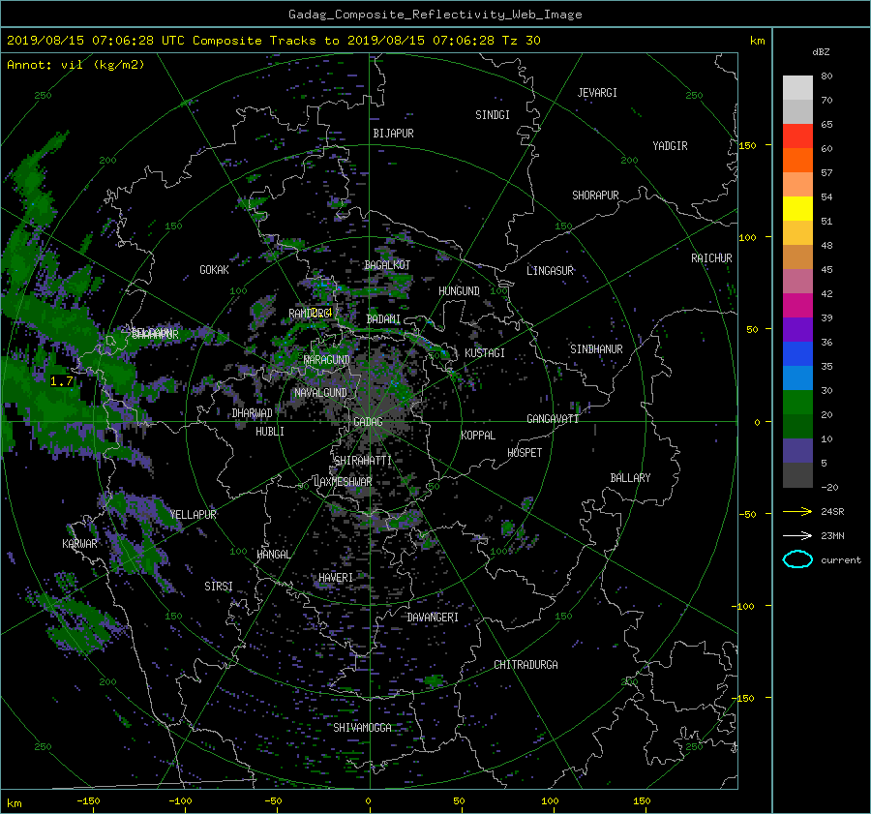This screenshot has width=871, height=814.
Task: Pick the magenta 39-42 dBZ legend swatch
Action: (797, 305)
